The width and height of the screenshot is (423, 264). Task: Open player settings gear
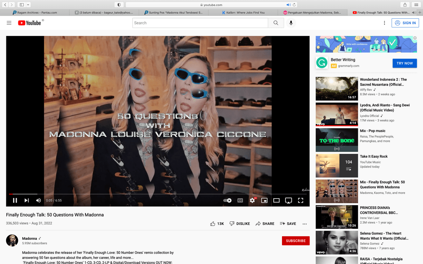click(252, 200)
